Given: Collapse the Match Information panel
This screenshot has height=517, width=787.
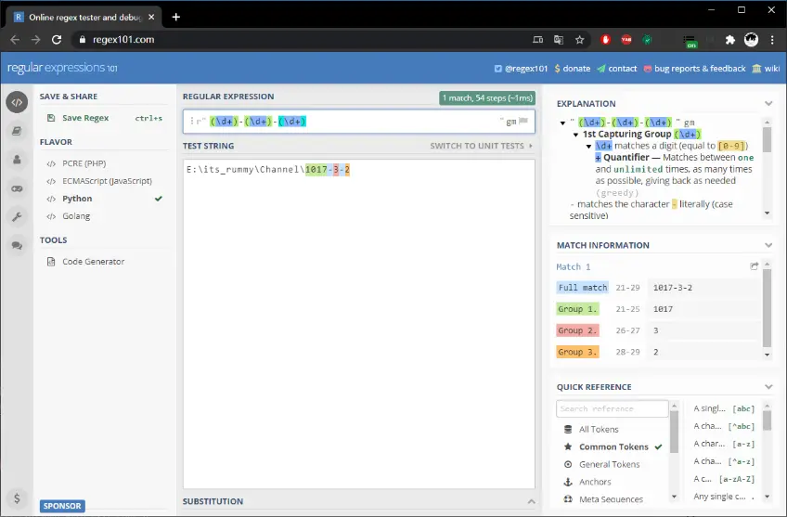Looking at the screenshot, I should pos(768,245).
